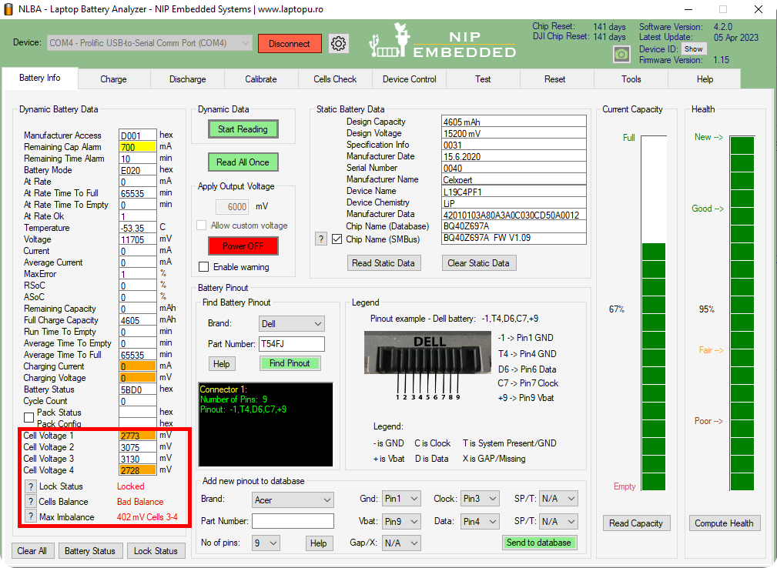Screen dimensions: 777x568
Task: Click the 6000 mV output voltage field
Action: (x=233, y=207)
